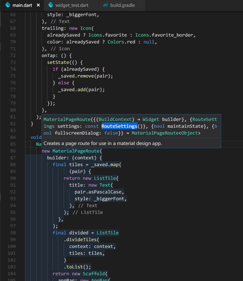243x281 pixels.
Task: Click the Gradle icon on build.gradle tab
Action: point(106,5)
